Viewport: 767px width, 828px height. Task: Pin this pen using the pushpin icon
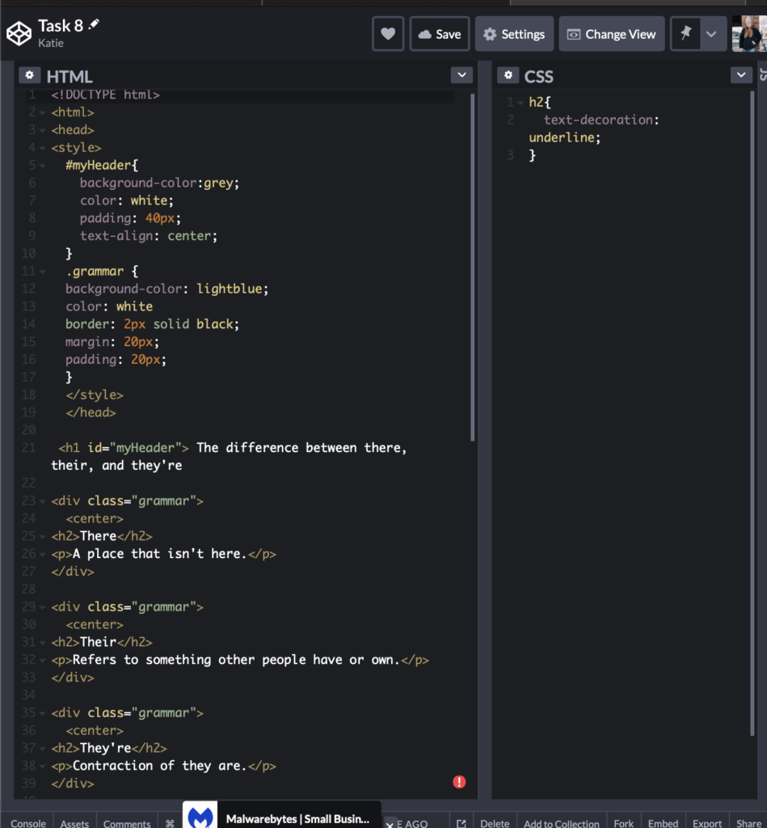(x=686, y=34)
